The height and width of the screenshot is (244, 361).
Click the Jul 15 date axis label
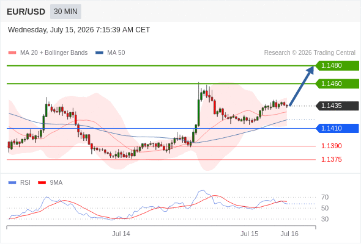pyautogui.click(x=250, y=234)
